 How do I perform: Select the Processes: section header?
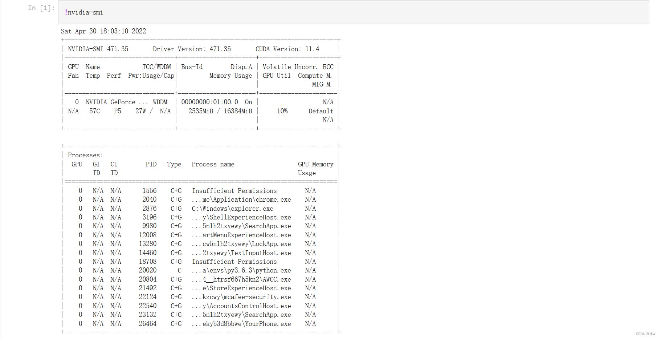point(85,155)
